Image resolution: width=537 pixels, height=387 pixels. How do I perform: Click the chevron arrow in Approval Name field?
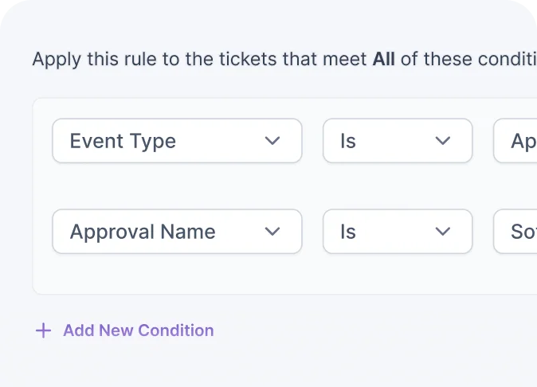pos(272,232)
